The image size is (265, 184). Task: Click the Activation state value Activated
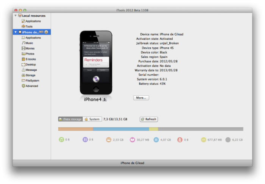[x=166, y=39]
